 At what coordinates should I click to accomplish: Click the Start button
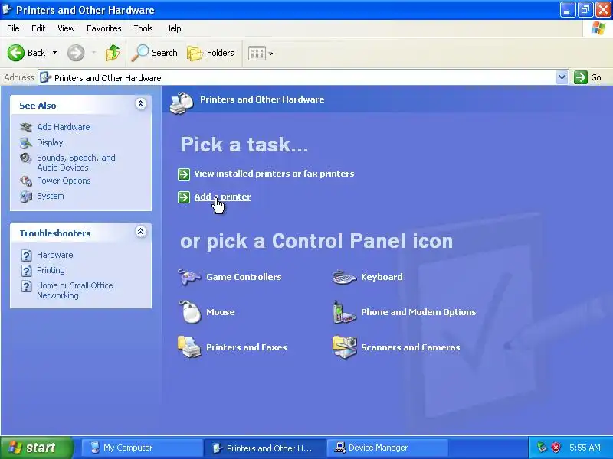click(x=37, y=448)
